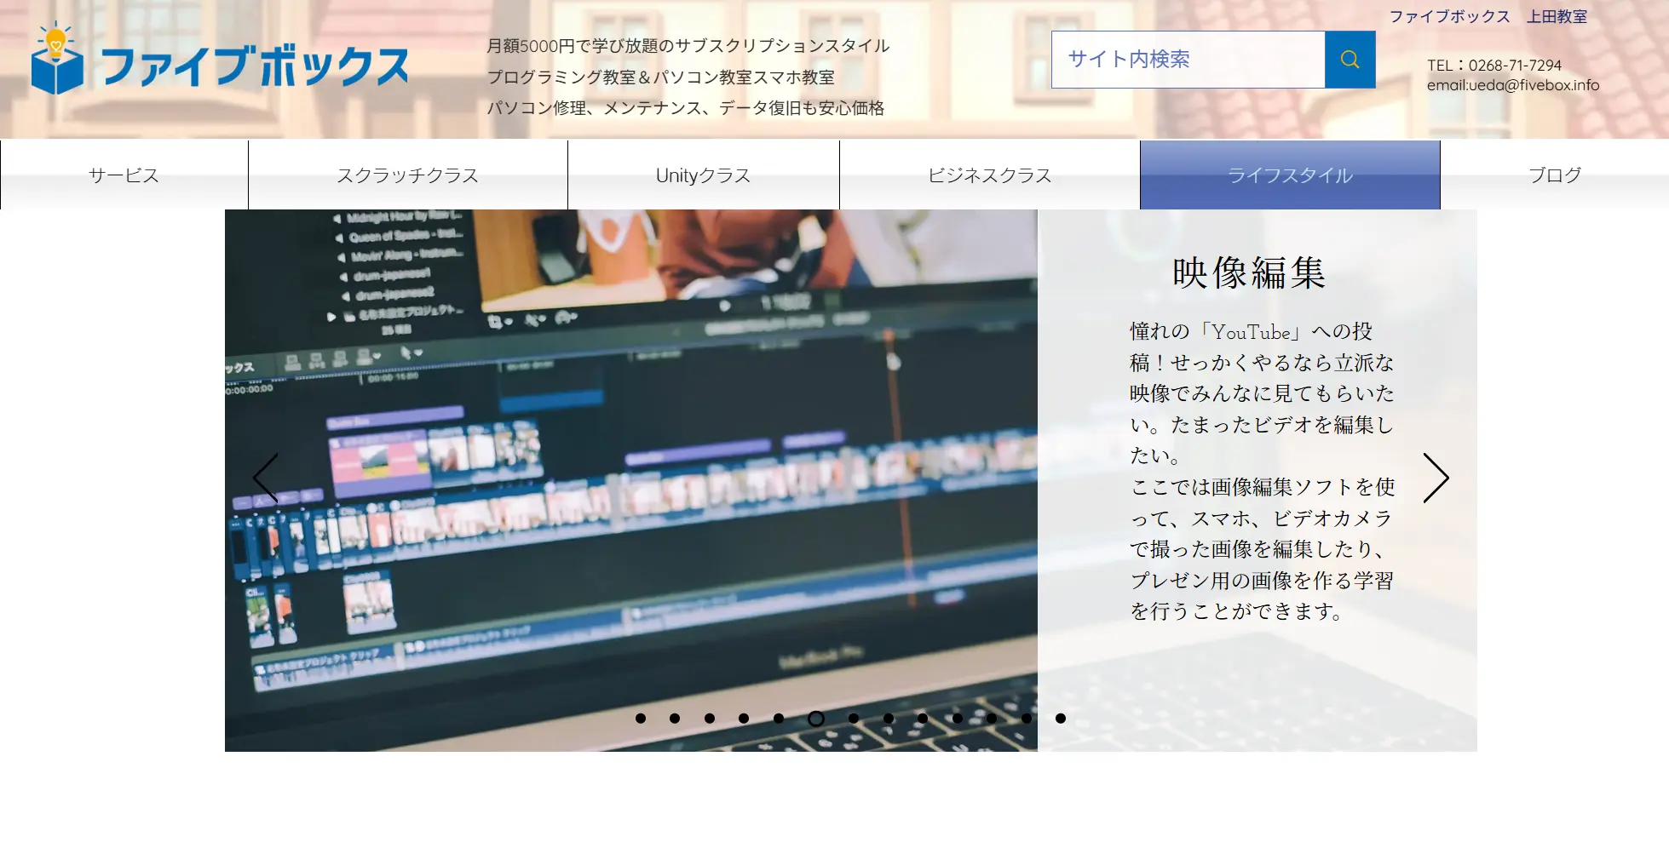
Task: Click the Fivebox logo in the header
Action: click(x=220, y=59)
